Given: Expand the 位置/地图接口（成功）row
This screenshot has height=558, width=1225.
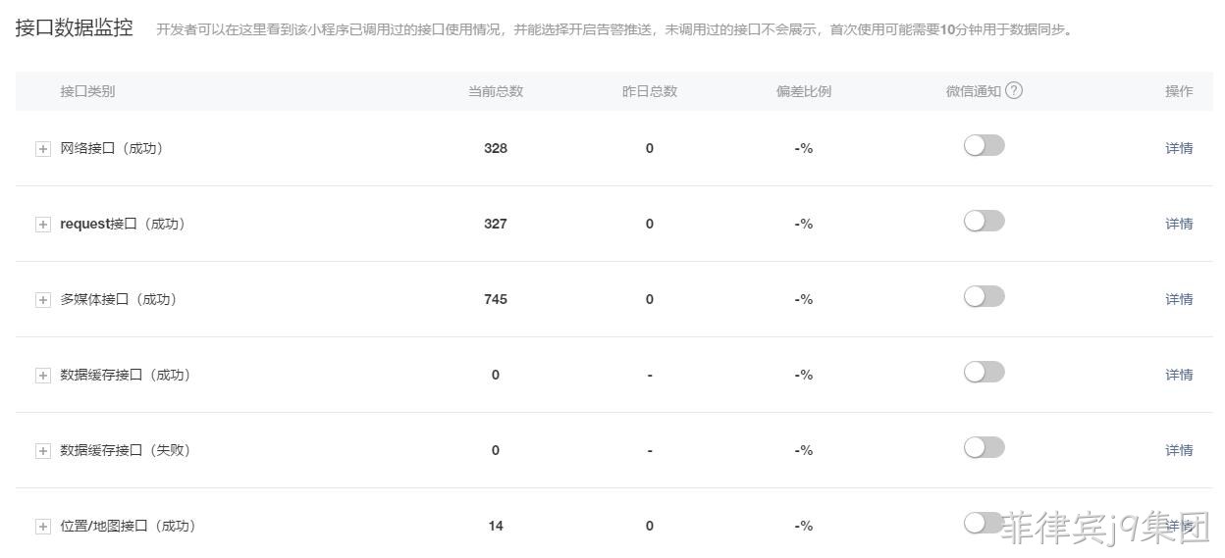Looking at the screenshot, I should click(x=43, y=527).
